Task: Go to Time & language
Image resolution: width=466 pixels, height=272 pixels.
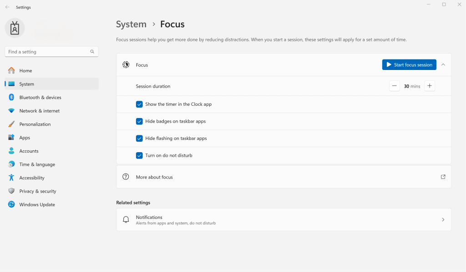Action: 52,164
